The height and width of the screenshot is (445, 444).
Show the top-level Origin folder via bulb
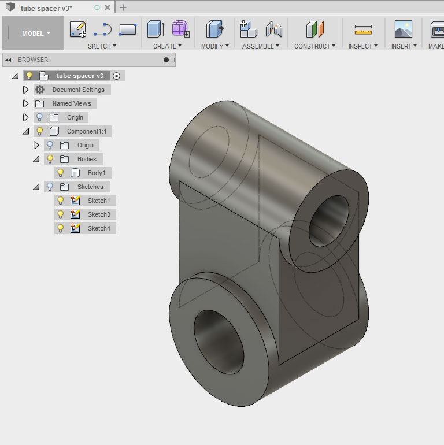[x=39, y=117]
